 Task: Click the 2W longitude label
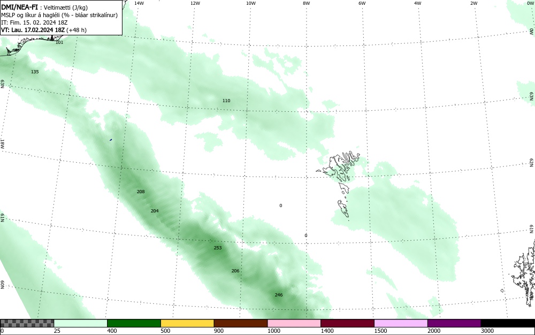click(473, 3)
